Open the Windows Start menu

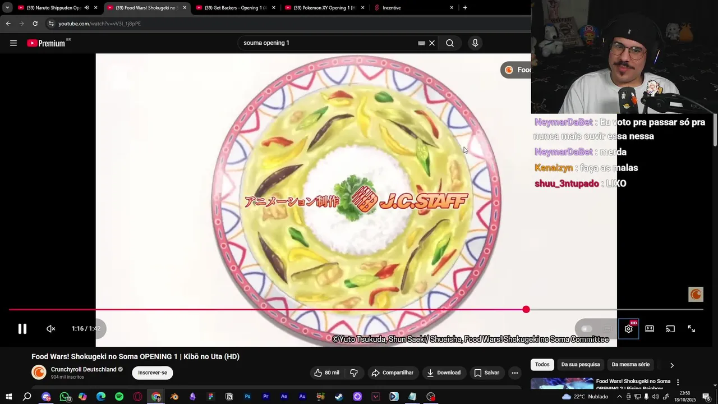9,397
